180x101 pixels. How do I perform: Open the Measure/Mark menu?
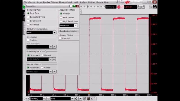coord(66,2)
